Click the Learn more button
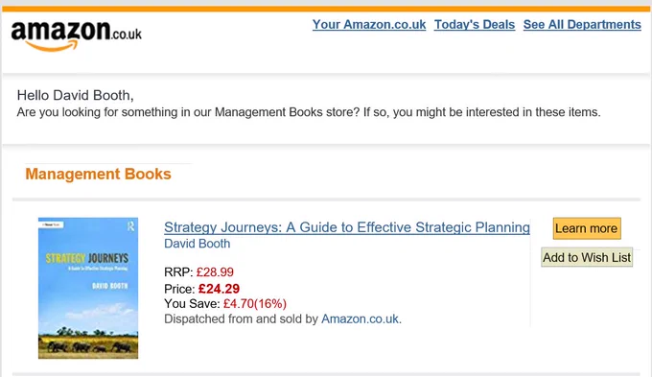The width and height of the screenshot is (652, 377). pyautogui.click(x=587, y=228)
